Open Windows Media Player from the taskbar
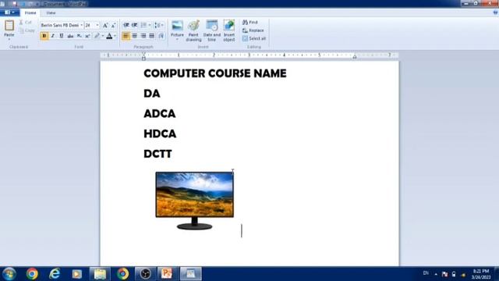Screen dimensions: 499x281 (76, 274)
